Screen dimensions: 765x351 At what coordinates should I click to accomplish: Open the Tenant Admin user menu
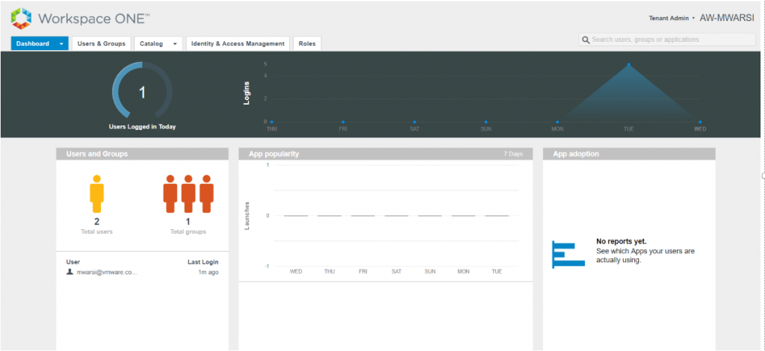click(x=672, y=18)
